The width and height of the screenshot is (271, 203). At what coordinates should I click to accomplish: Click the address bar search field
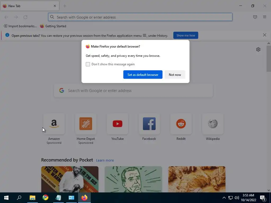[x=140, y=17]
